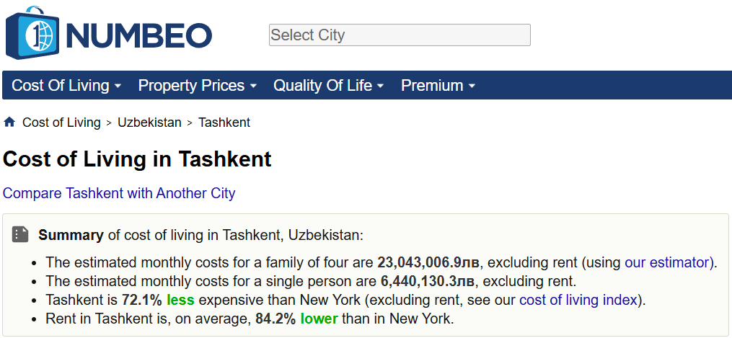
Task: Click the "Cost of Living in Tashkent" heading
Action: coord(137,159)
